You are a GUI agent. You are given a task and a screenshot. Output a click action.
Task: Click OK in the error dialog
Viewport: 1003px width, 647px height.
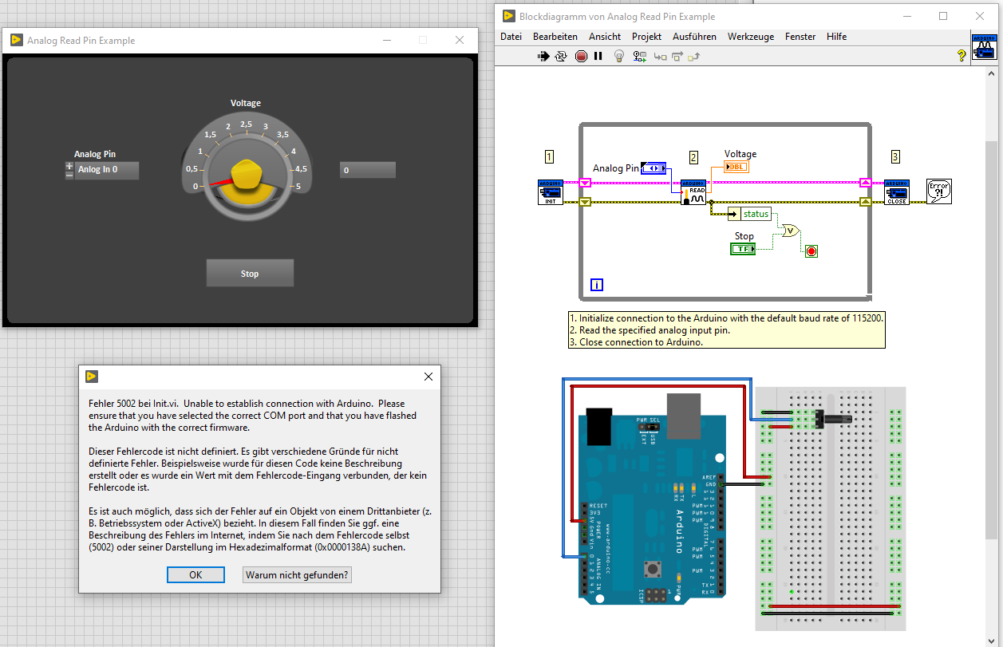195,574
